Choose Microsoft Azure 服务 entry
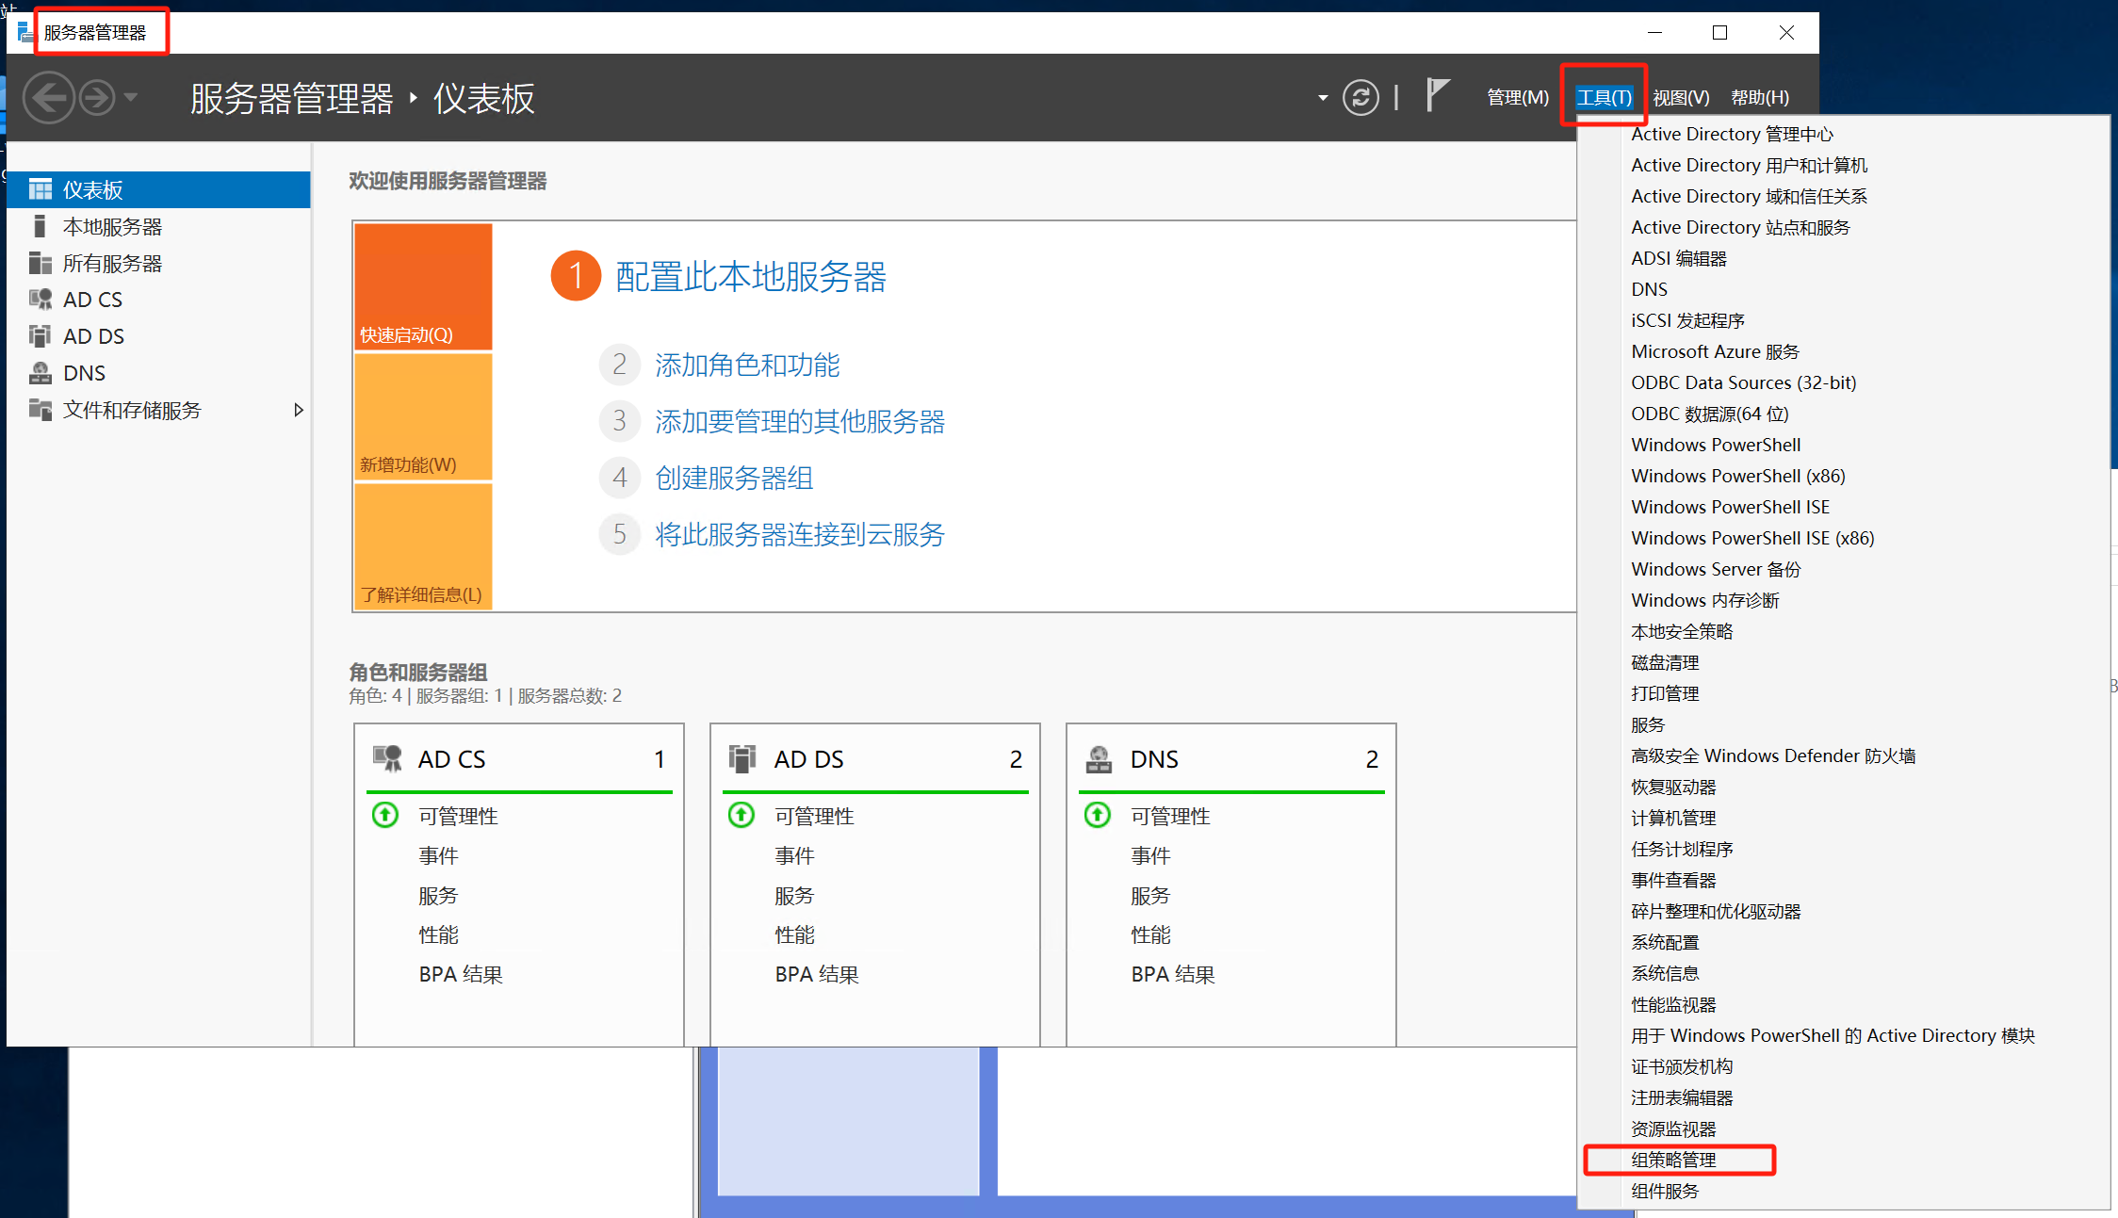The width and height of the screenshot is (2118, 1218). [x=1715, y=351]
